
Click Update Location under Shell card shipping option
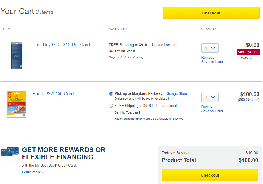pyautogui.click(x=169, y=106)
